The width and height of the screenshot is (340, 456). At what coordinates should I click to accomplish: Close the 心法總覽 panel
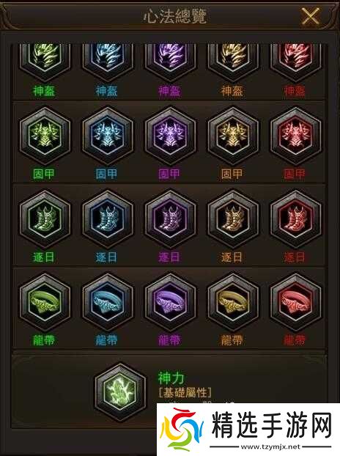[x=310, y=16]
